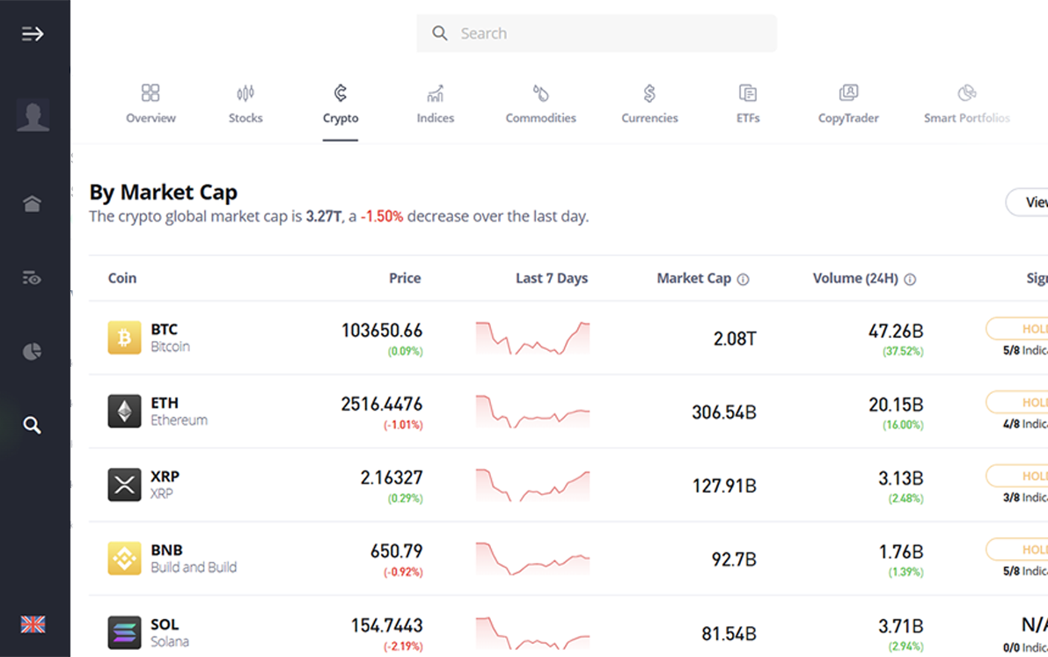Click the XRP logo icon

(x=124, y=485)
